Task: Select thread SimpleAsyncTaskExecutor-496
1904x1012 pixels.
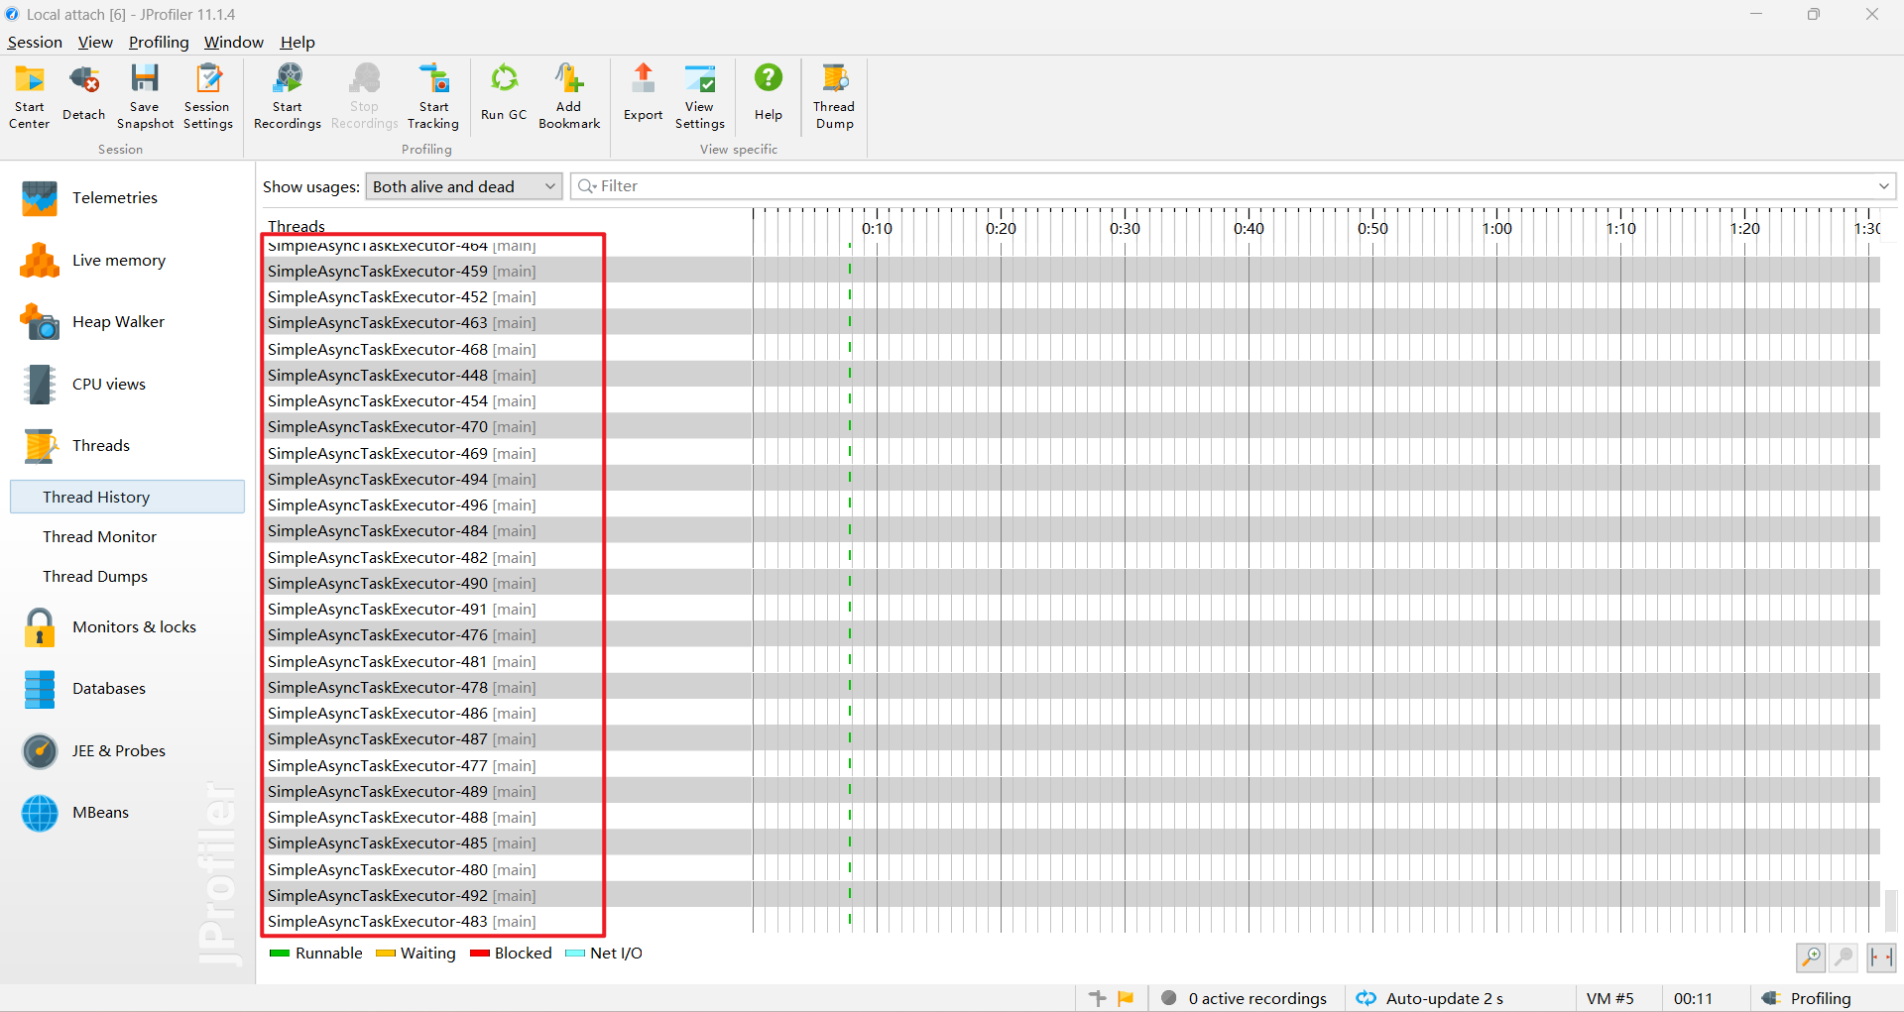Action: [402, 505]
